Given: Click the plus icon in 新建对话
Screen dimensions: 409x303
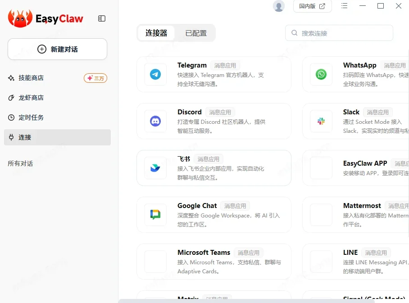Looking at the screenshot, I should click(x=42, y=49).
